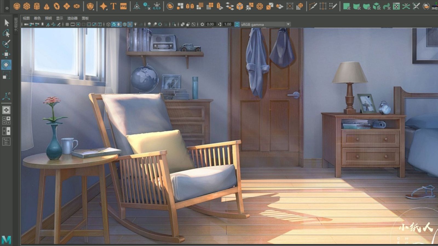
Task: Open the 视图 (View) panel menu
Action: (26, 18)
